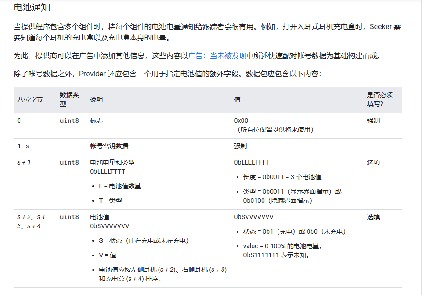This screenshot has width=422, height=295.
Task: Click uint8 in the 标志 row
Action: (70, 121)
